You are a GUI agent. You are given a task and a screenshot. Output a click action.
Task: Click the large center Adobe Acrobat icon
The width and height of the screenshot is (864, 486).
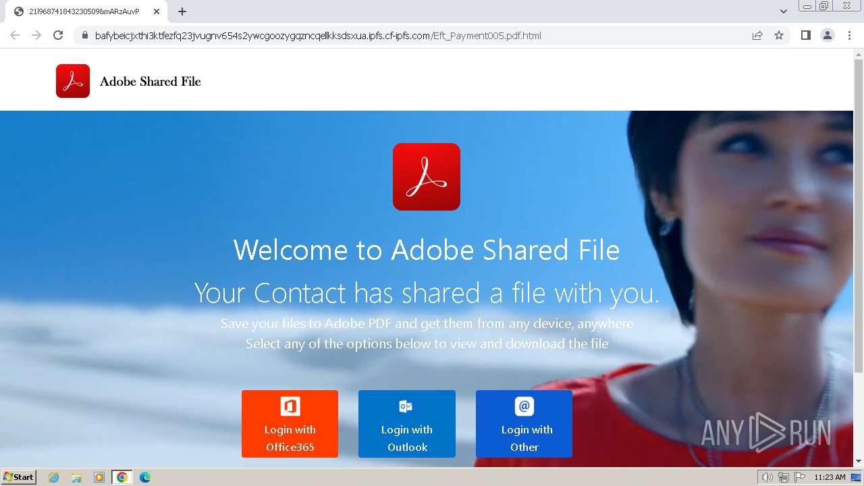(427, 177)
